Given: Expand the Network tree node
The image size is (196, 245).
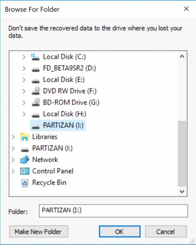Looking at the screenshot, I should click(13, 160).
